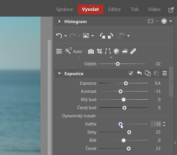Viewport: 177px width, 155px height.
Task: Rotate the image left
Action: click(x=103, y=36)
